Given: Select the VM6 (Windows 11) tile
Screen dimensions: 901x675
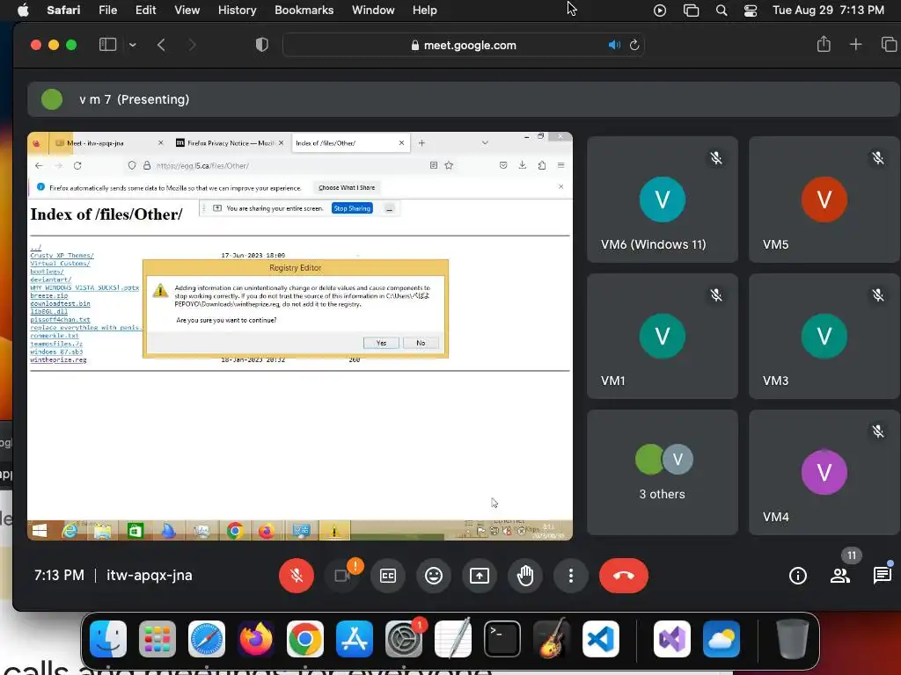Looking at the screenshot, I should point(663,200).
